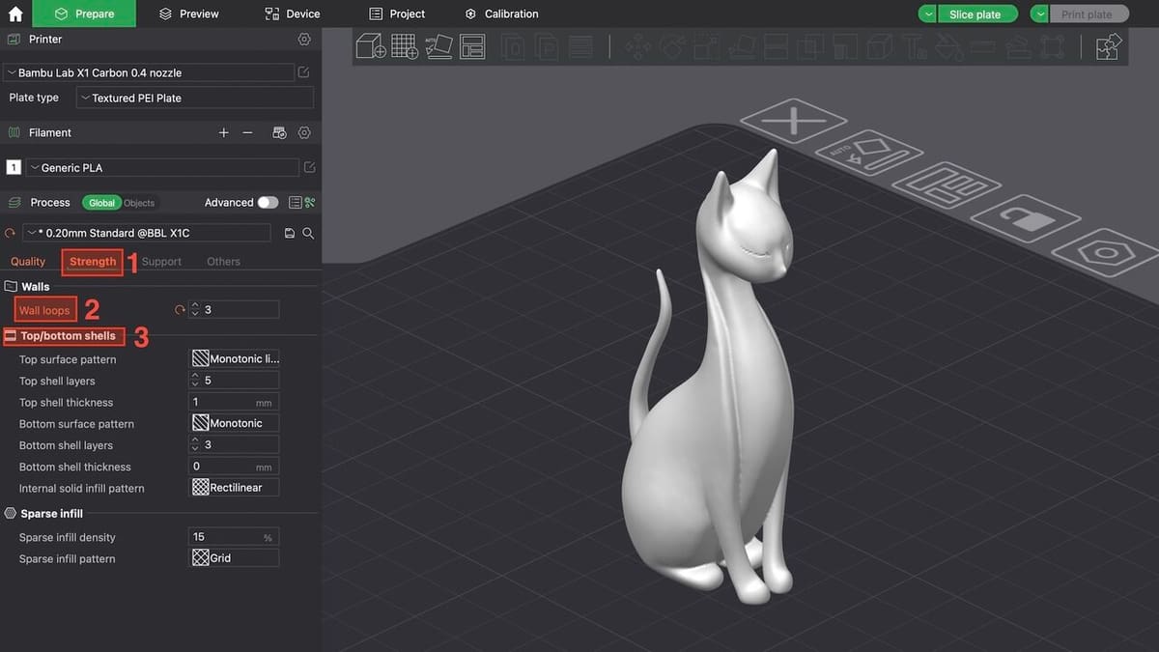Click the Print plate button

(1089, 14)
